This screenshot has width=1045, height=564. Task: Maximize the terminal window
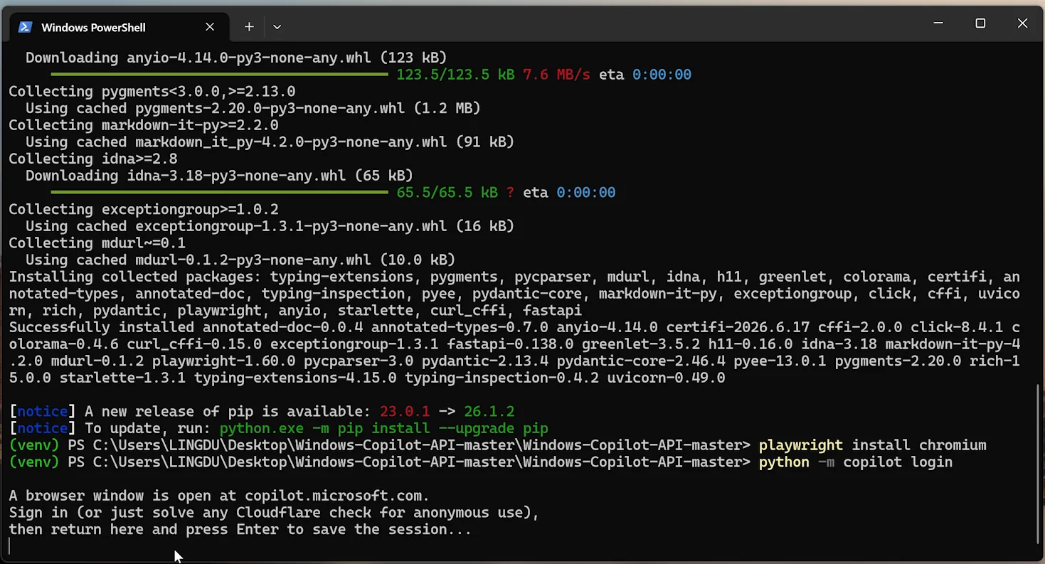(x=980, y=23)
